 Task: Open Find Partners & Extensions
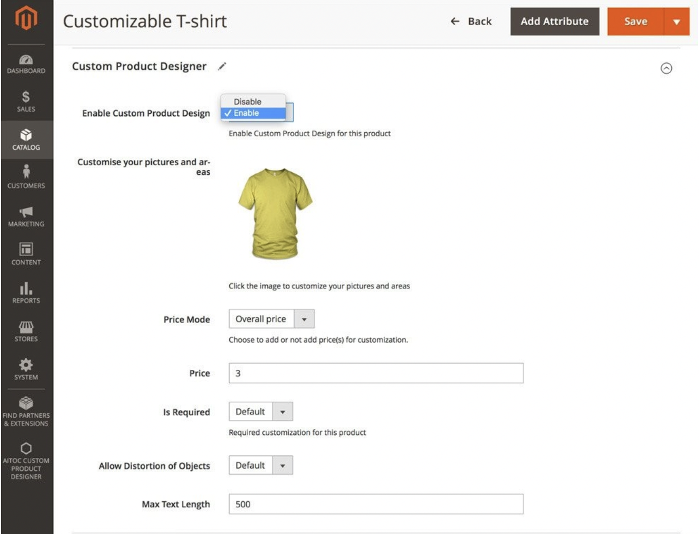pos(26,412)
